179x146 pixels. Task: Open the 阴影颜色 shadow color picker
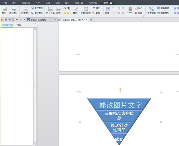[164, 13]
